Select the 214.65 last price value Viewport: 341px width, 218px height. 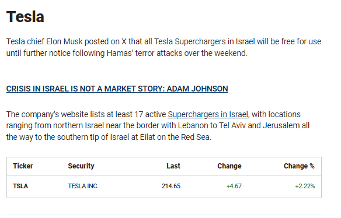171,187
